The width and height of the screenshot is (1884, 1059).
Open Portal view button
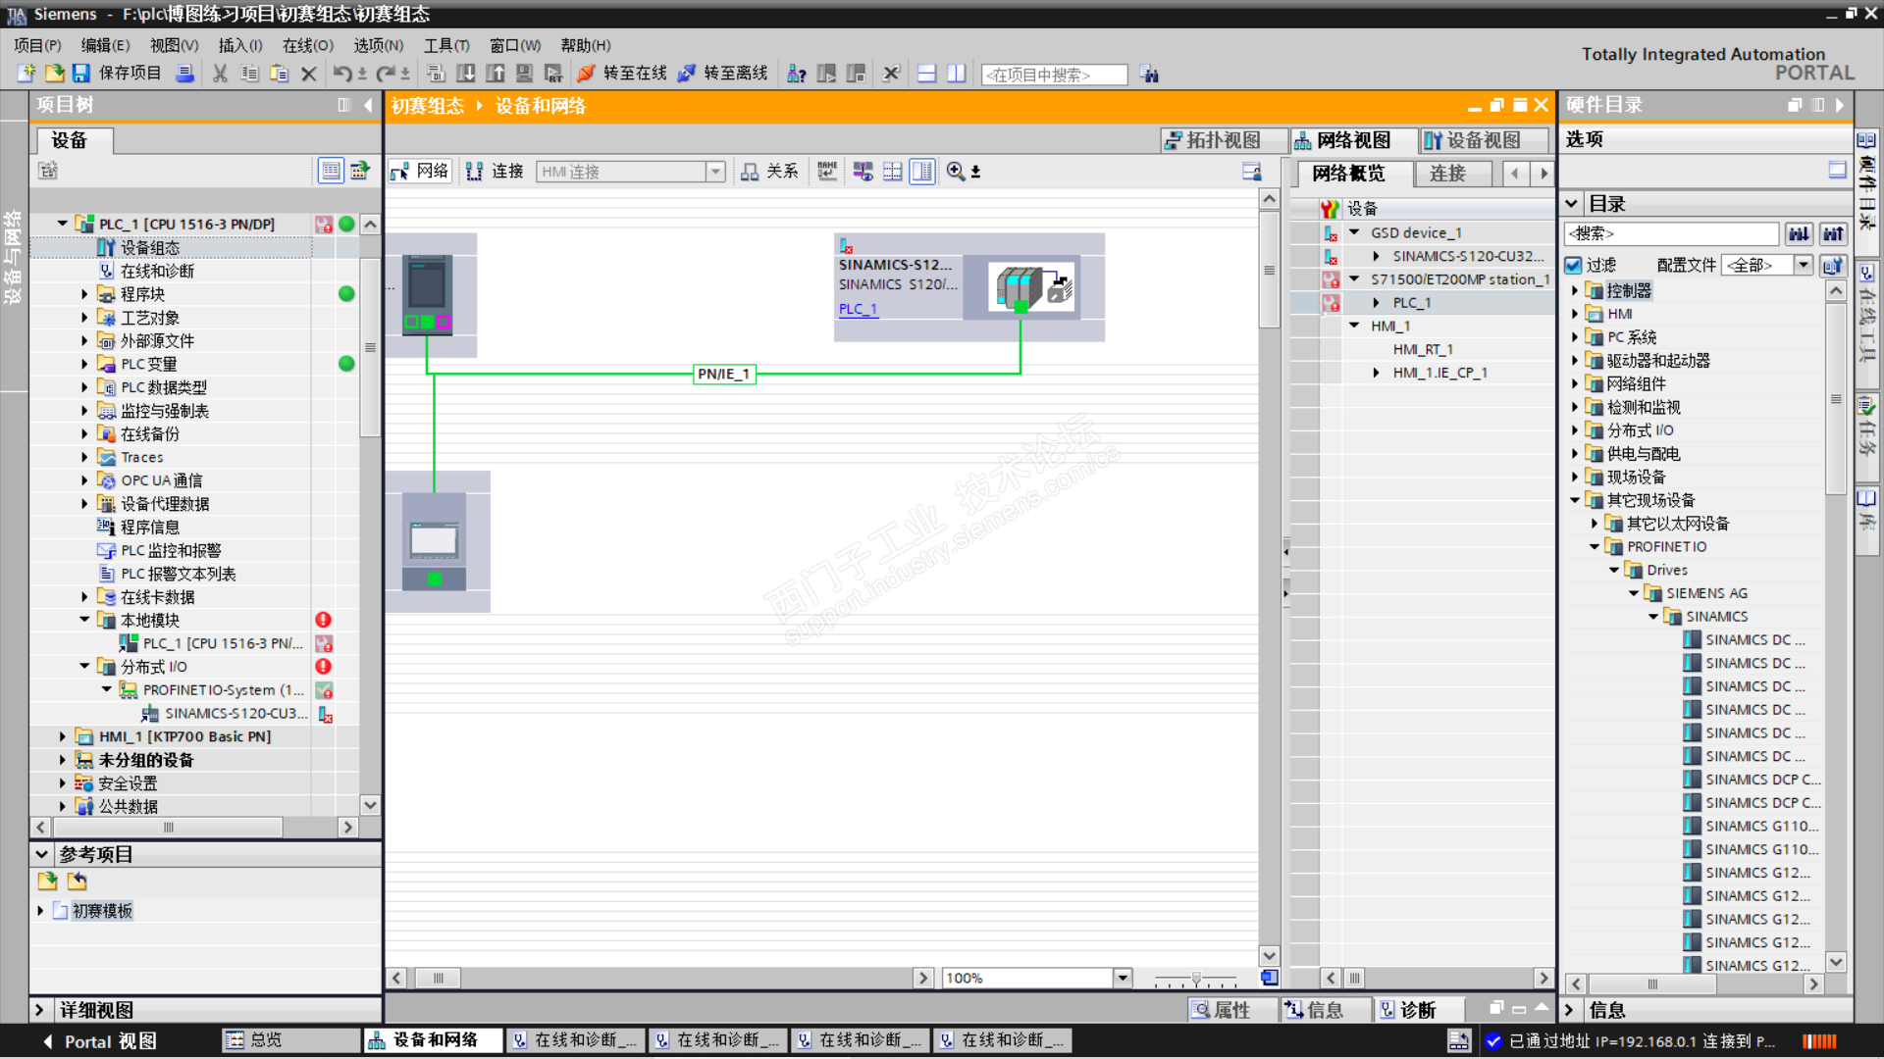pyautogui.click(x=98, y=1040)
